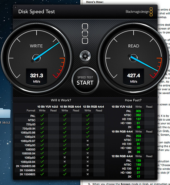170x185 pixels.
Task: Click the 305 PAL write value
Action: [139, 111]
